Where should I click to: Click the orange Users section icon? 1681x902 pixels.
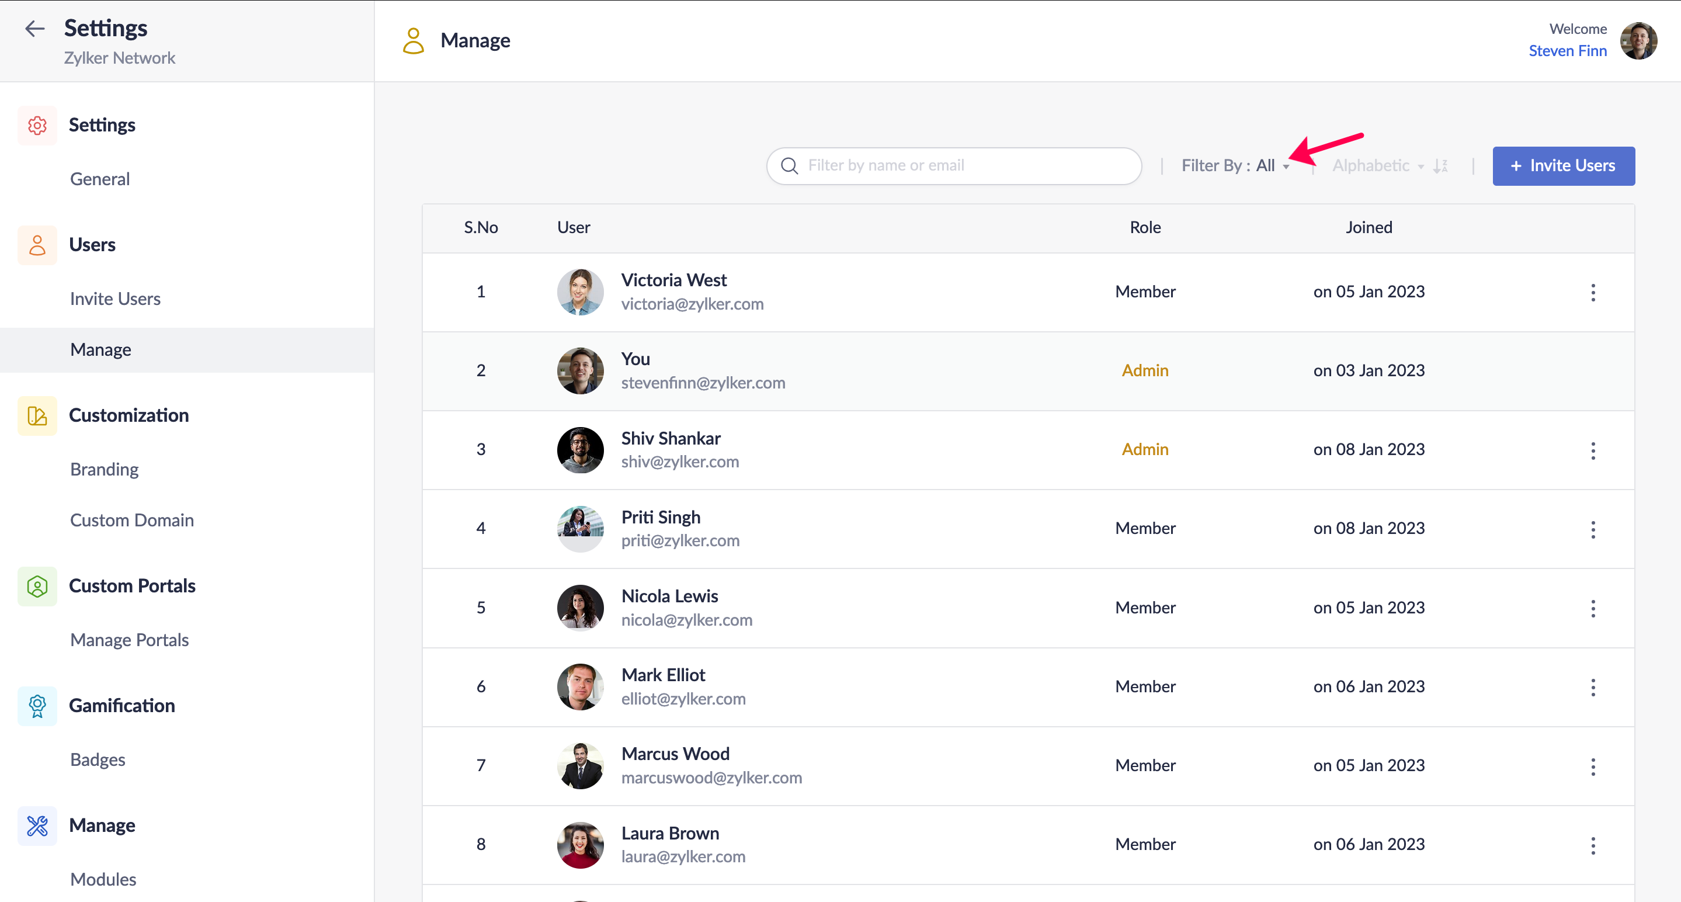point(37,245)
